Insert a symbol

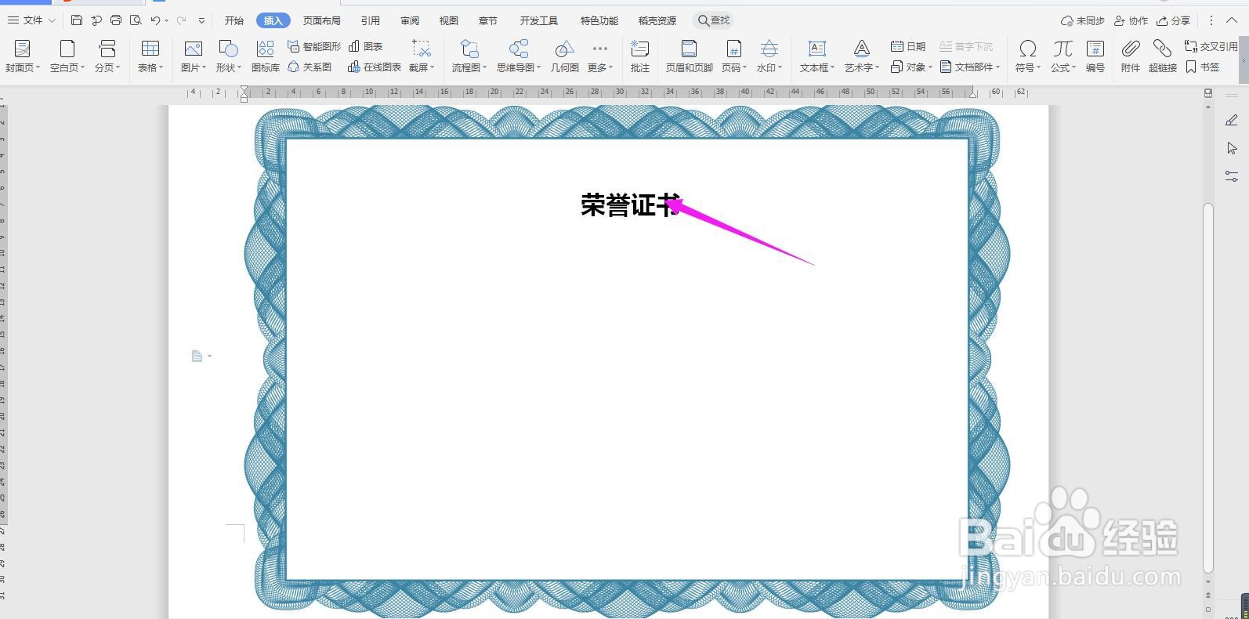tap(1027, 56)
